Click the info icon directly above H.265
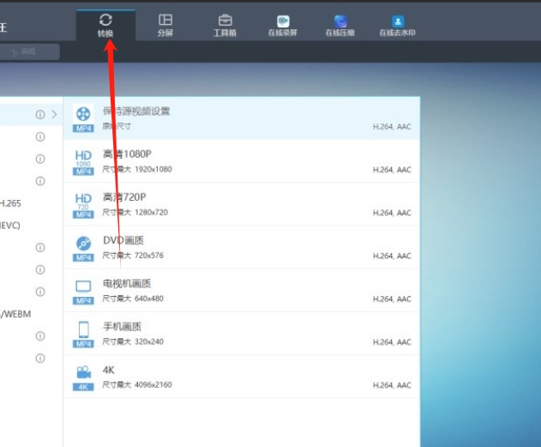Viewport: 541px width, 447px height. click(40, 181)
